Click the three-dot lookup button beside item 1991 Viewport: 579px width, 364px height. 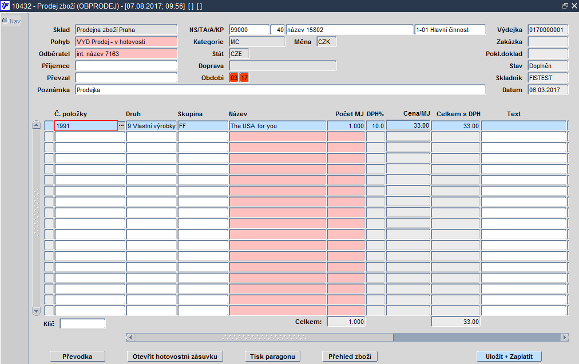tap(121, 126)
